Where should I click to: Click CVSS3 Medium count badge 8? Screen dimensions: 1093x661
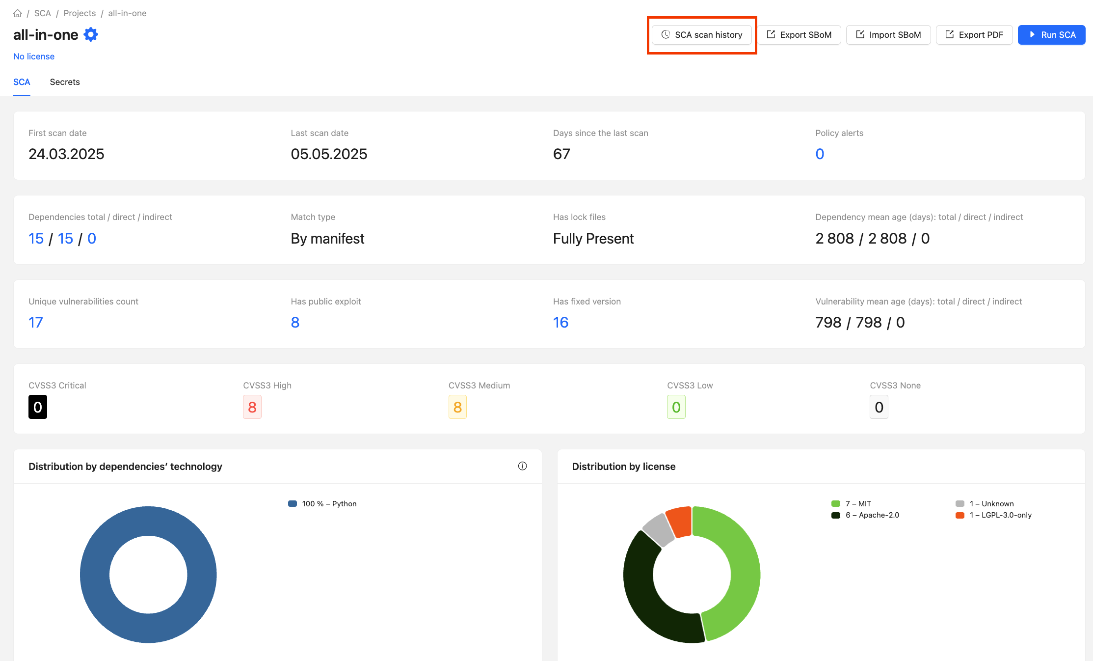457,407
